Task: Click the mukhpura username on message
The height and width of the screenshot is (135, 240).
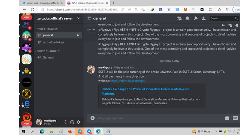Action: (105, 67)
